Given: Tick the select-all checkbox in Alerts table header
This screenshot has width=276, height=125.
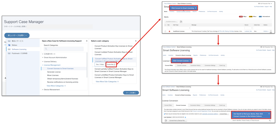Looking at the screenshot, I should pyautogui.click(x=165, y=25).
